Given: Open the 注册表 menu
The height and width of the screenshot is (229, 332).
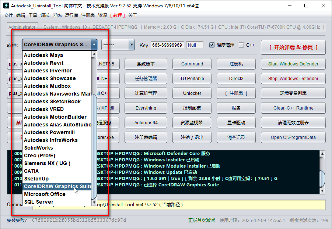Looking at the screenshot, I should pyautogui.click(x=88, y=15).
